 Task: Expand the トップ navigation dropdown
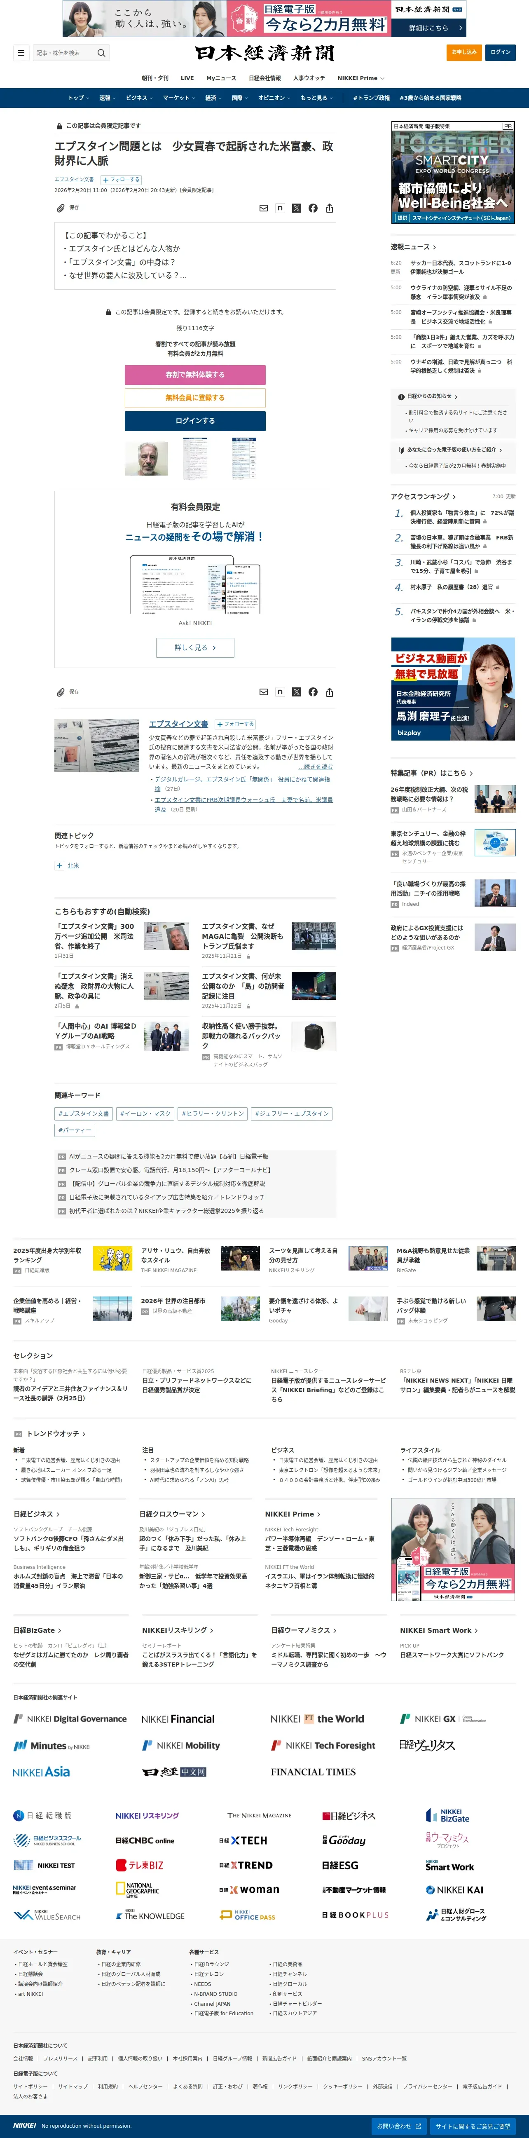tap(79, 98)
